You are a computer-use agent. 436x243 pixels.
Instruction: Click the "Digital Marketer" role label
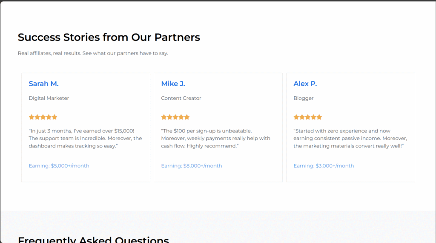(x=49, y=98)
